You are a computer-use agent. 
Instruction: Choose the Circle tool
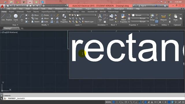[16, 17]
